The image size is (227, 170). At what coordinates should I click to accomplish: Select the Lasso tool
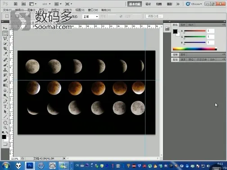5,38
